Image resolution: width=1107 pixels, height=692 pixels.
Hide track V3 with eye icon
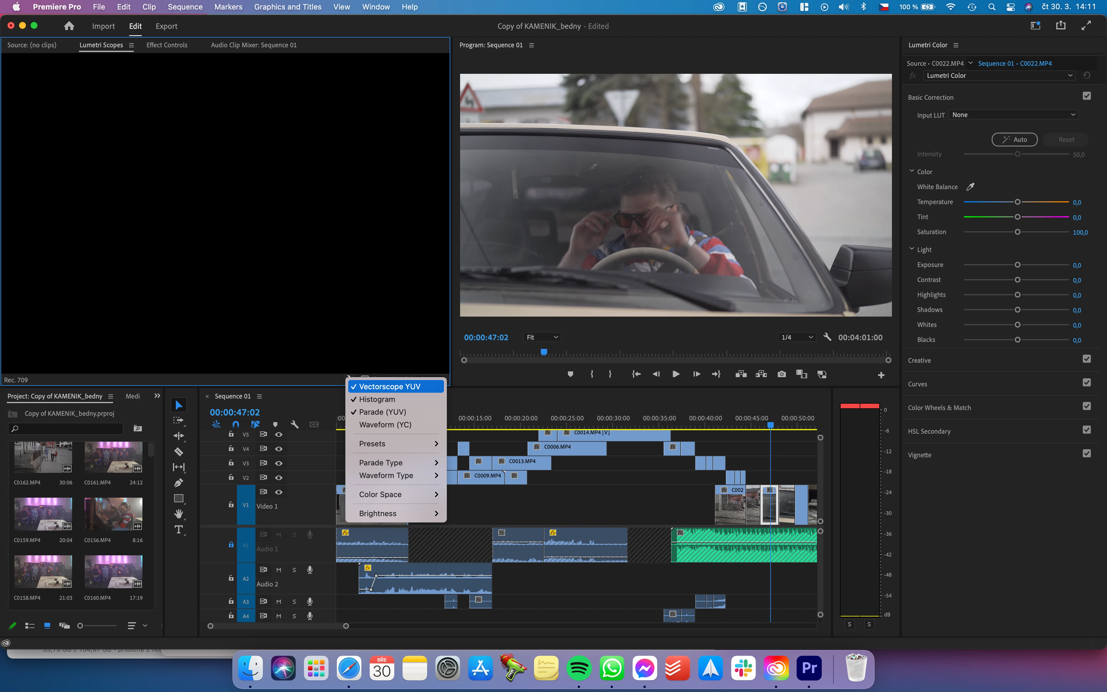[278, 463]
